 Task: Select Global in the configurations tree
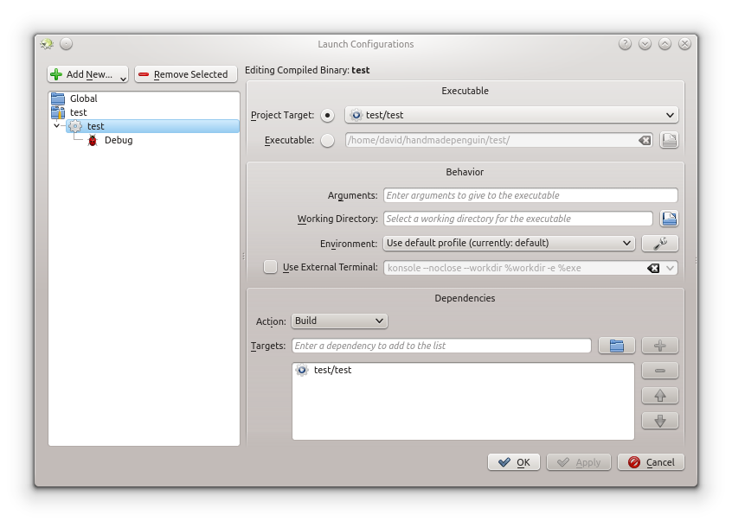pos(83,98)
